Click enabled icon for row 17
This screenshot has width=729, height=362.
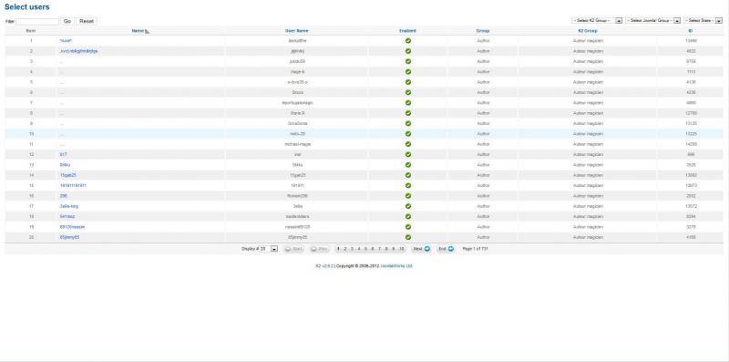pos(407,206)
